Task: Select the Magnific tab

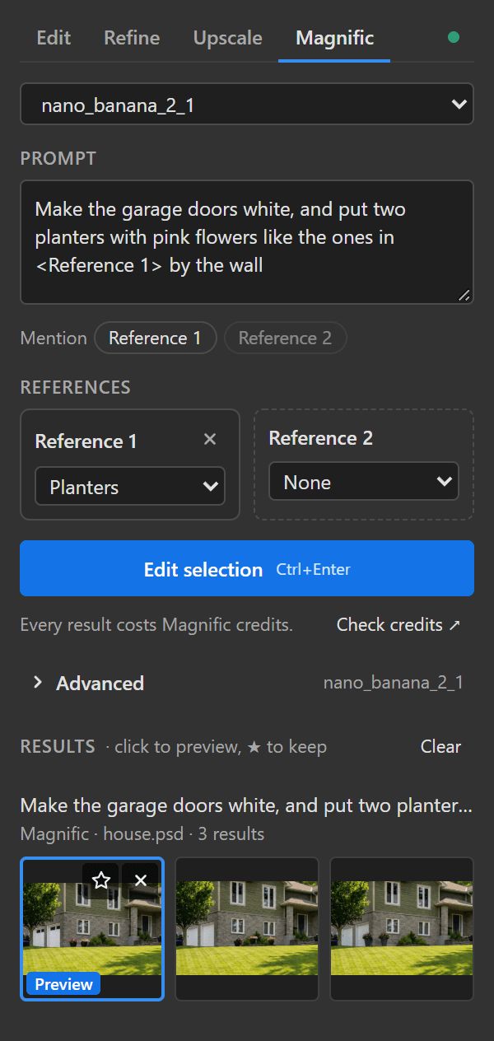Action: pos(334,38)
